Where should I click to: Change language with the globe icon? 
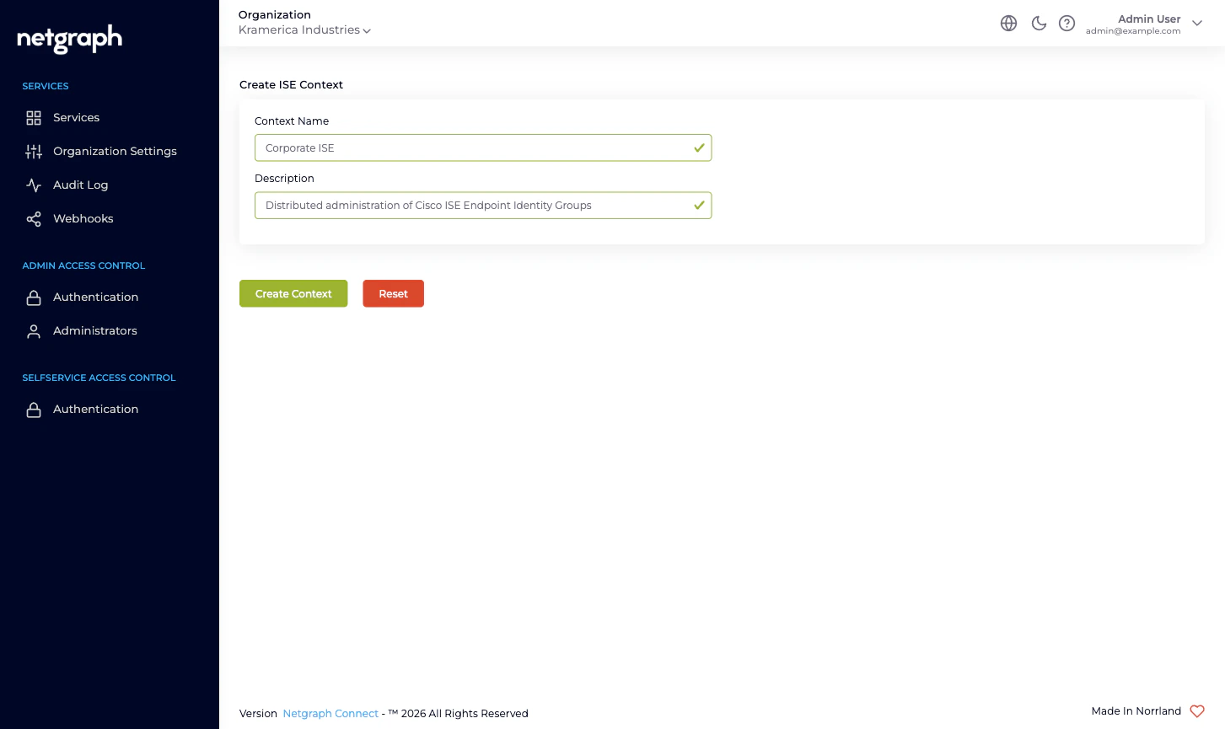(1008, 23)
